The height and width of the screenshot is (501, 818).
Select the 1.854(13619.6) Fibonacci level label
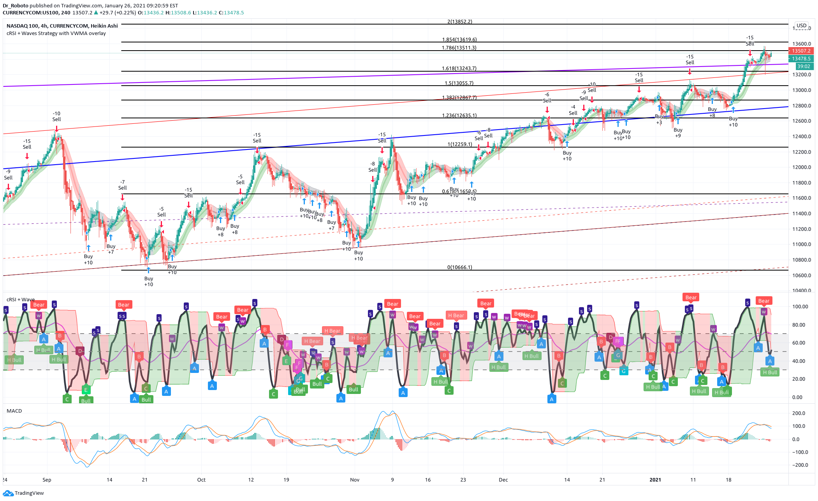pyautogui.click(x=459, y=39)
